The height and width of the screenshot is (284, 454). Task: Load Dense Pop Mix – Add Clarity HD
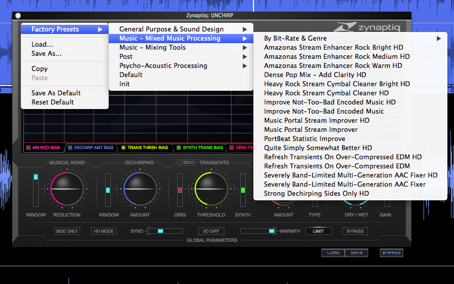(x=350, y=75)
